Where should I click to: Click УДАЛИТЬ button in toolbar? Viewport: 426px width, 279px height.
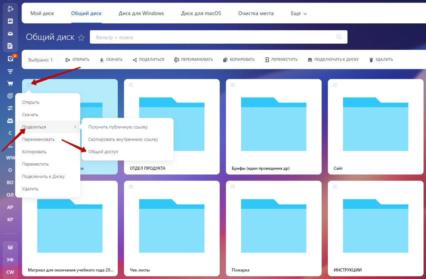pos(381,60)
